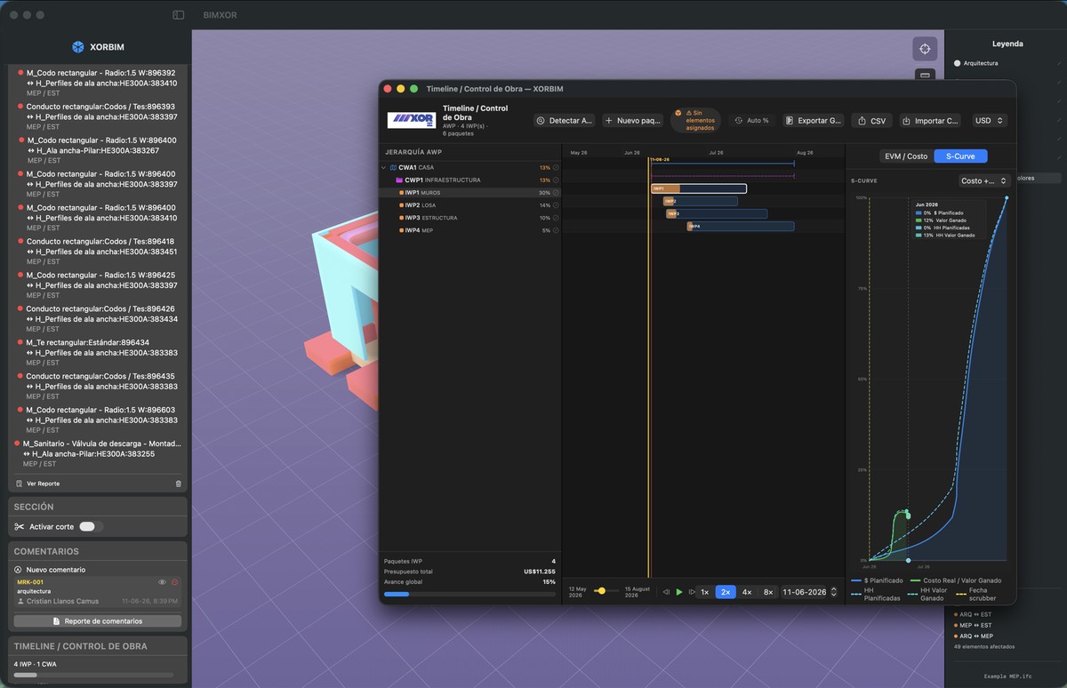This screenshot has width=1067, height=688.
Task: Toggle HH Planificadas legend entry
Action: (877, 594)
